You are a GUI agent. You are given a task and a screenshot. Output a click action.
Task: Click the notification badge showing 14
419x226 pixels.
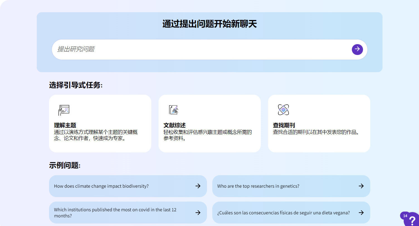[x=405, y=216]
